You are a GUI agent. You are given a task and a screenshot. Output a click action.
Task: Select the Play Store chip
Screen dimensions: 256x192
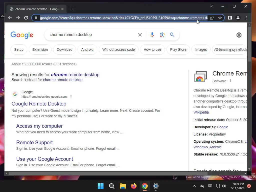click(x=178, y=49)
